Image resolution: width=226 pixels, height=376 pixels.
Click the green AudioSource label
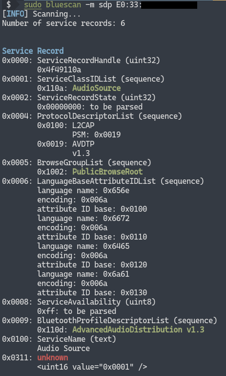click(x=97, y=88)
